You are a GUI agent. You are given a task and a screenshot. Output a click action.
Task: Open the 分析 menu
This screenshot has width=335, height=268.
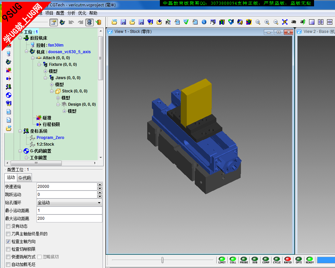(71, 13)
